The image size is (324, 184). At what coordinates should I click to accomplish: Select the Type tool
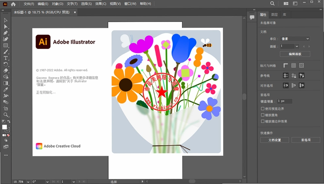click(x=6, y=58)
